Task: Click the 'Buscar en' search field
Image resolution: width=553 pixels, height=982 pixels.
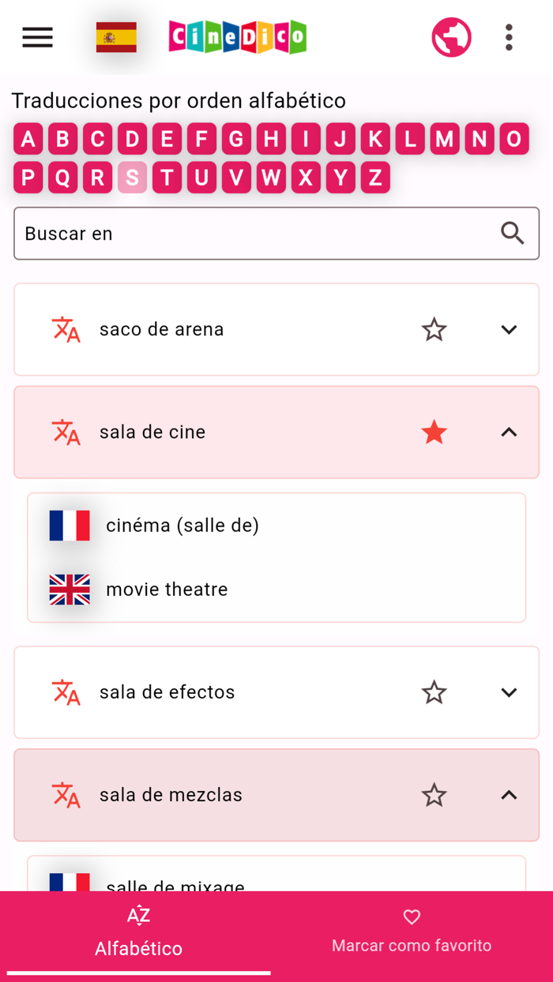Action: click(237, 233)
